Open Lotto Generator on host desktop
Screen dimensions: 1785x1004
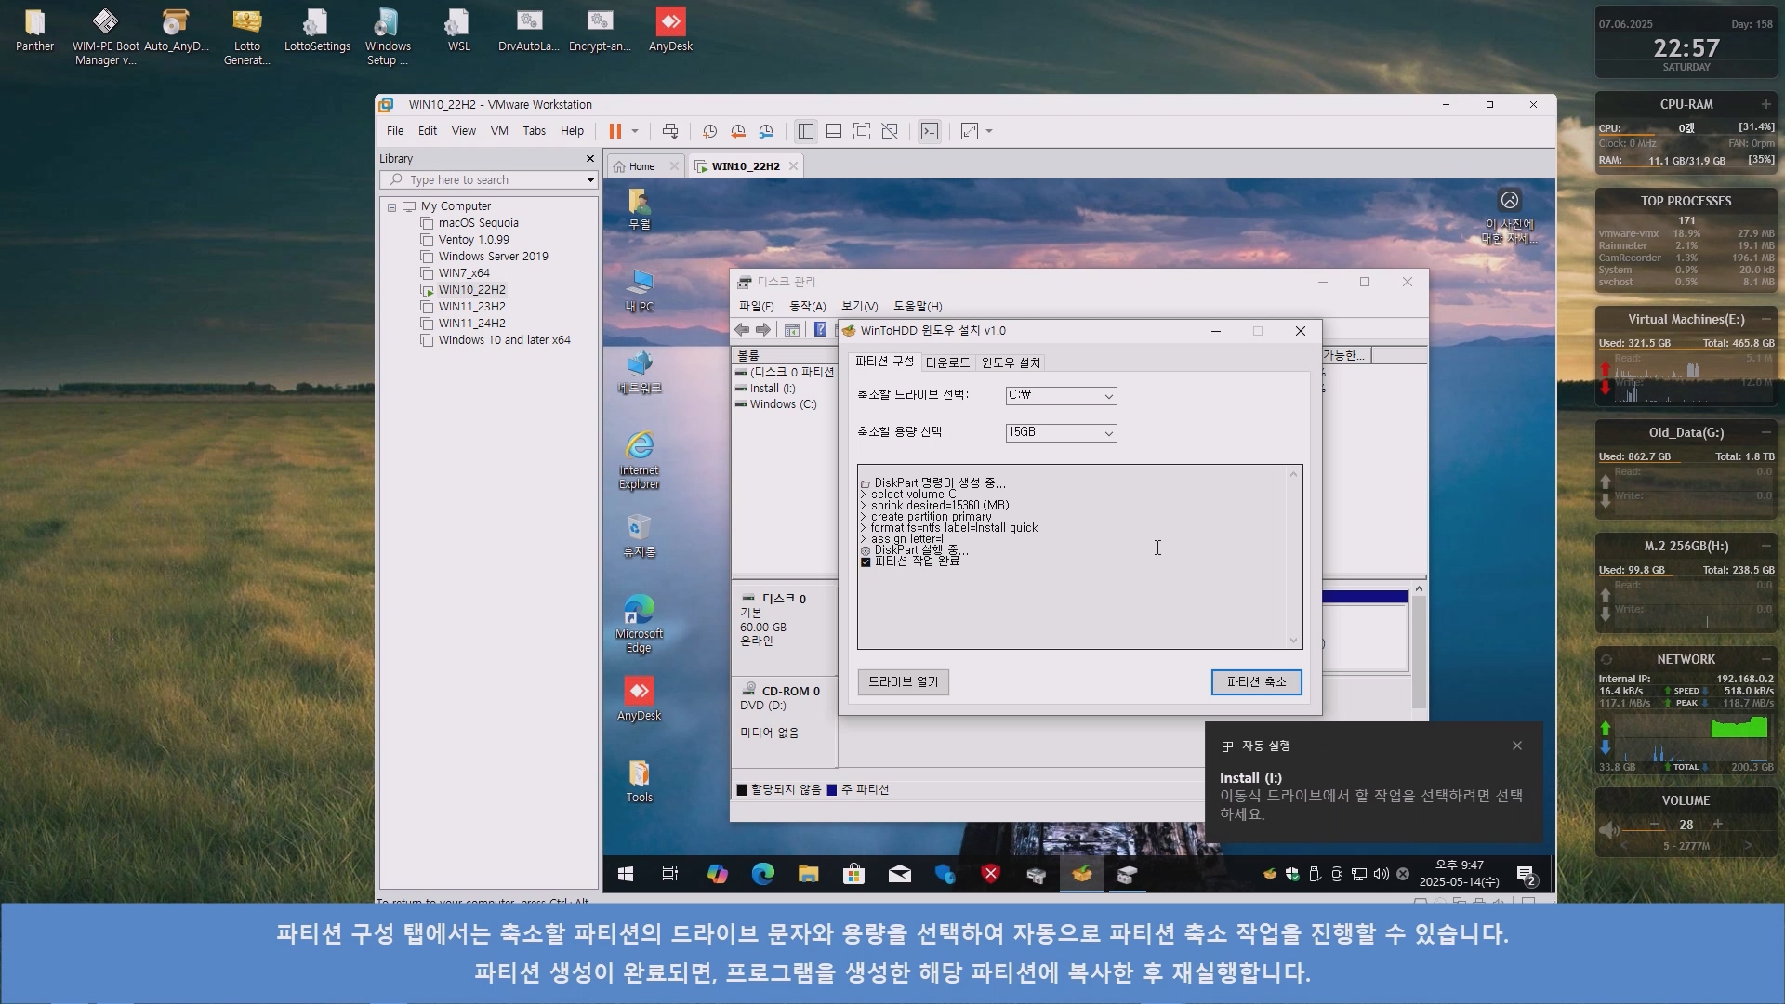[x=246, y=37]
